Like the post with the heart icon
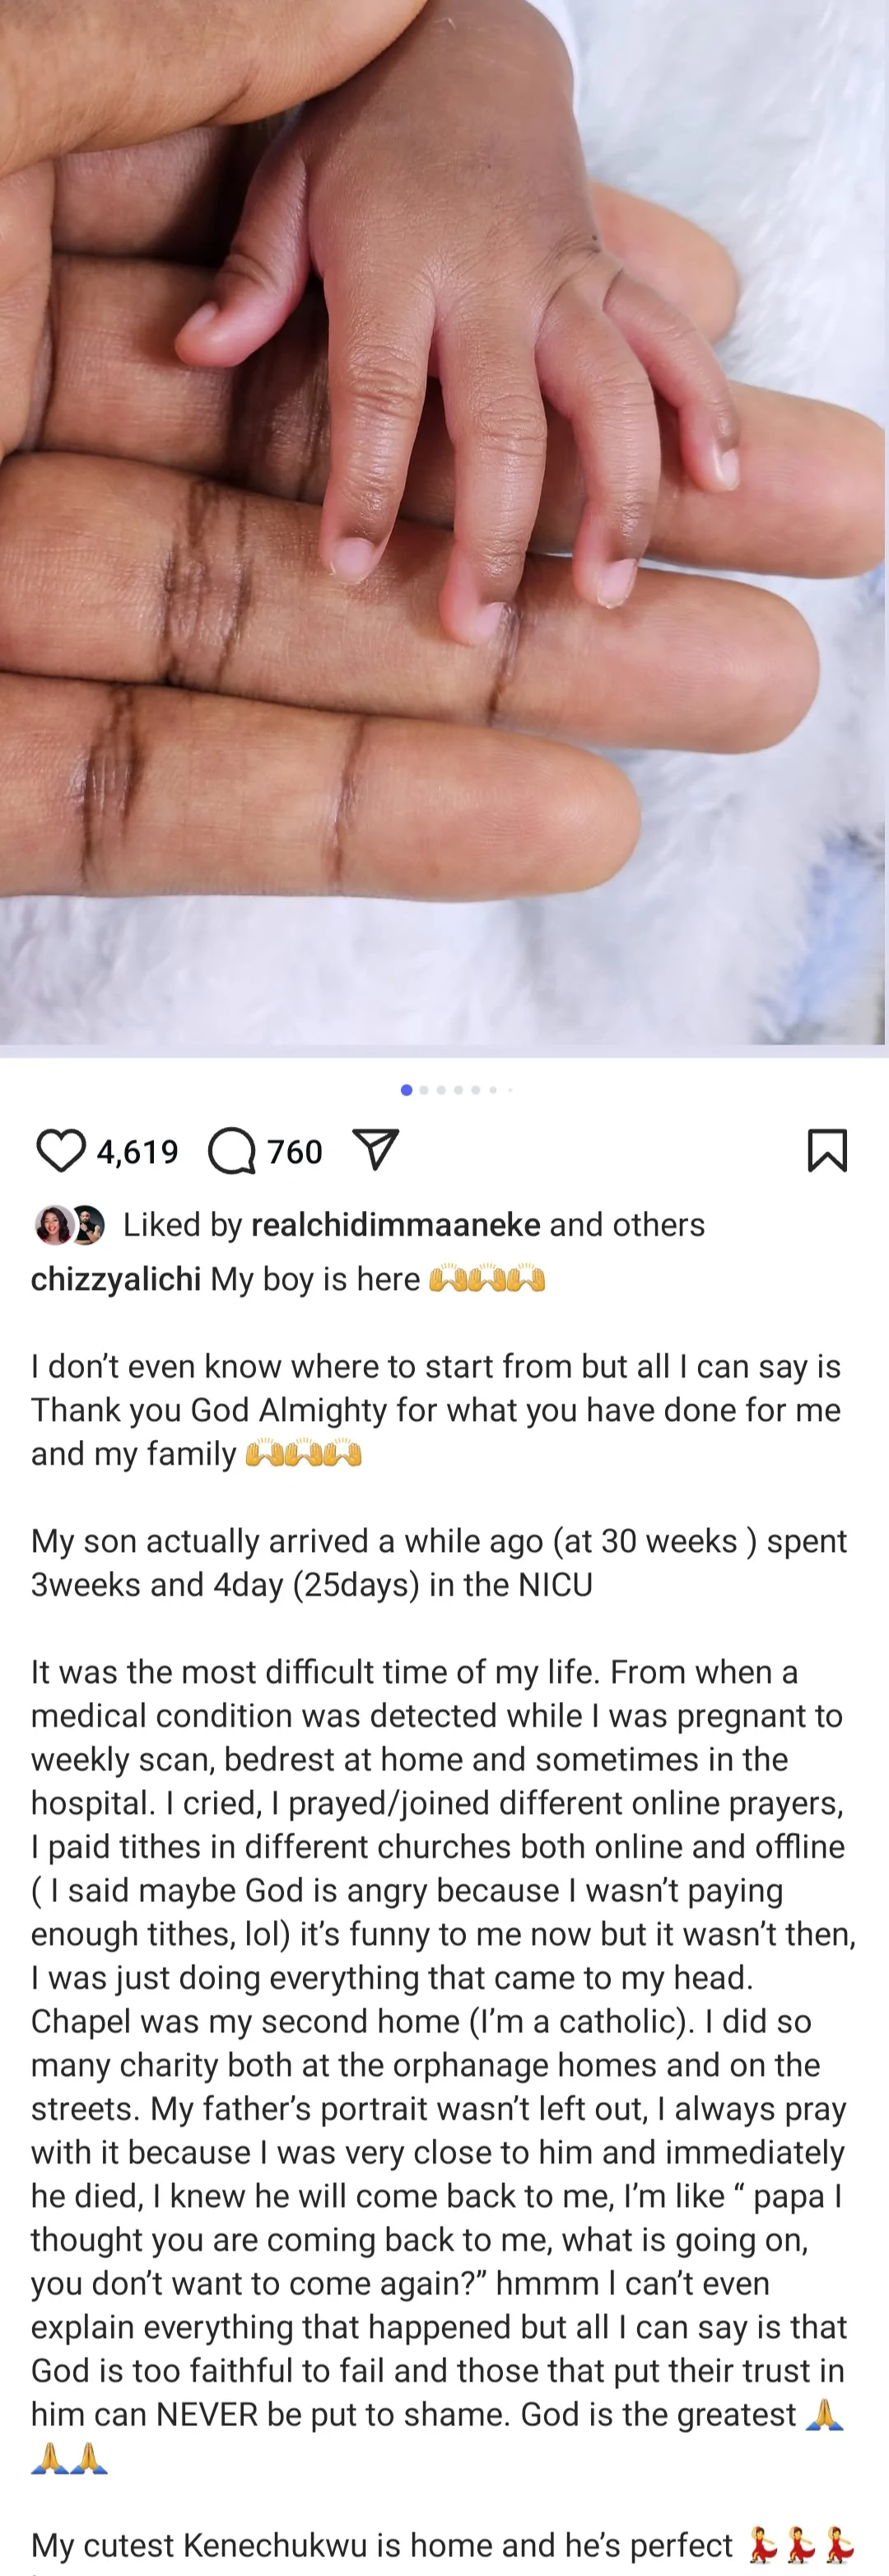The image size is (889, 2576). pyautogui.click(x=61, y=1151)
